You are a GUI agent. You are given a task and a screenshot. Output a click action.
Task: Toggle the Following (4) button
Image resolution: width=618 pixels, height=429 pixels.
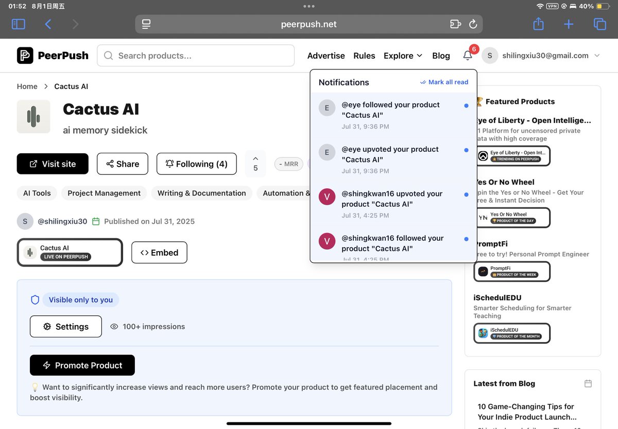[197, 164]
